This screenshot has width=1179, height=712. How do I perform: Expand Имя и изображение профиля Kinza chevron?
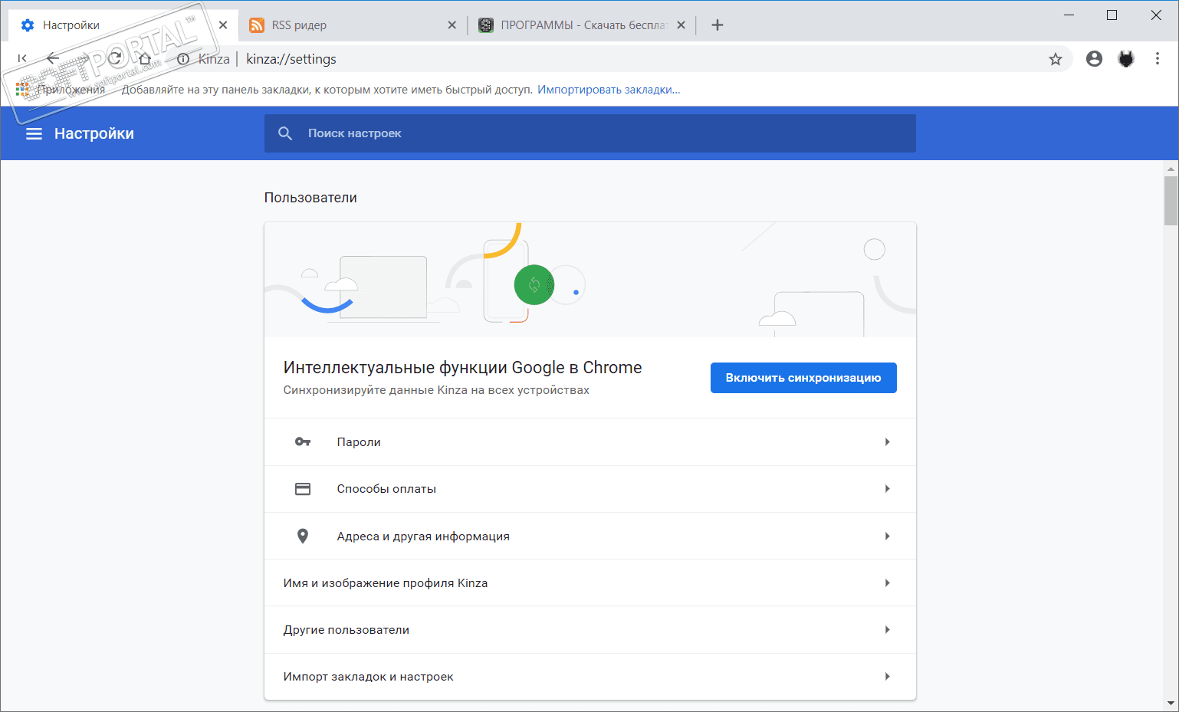coord(887,583)
